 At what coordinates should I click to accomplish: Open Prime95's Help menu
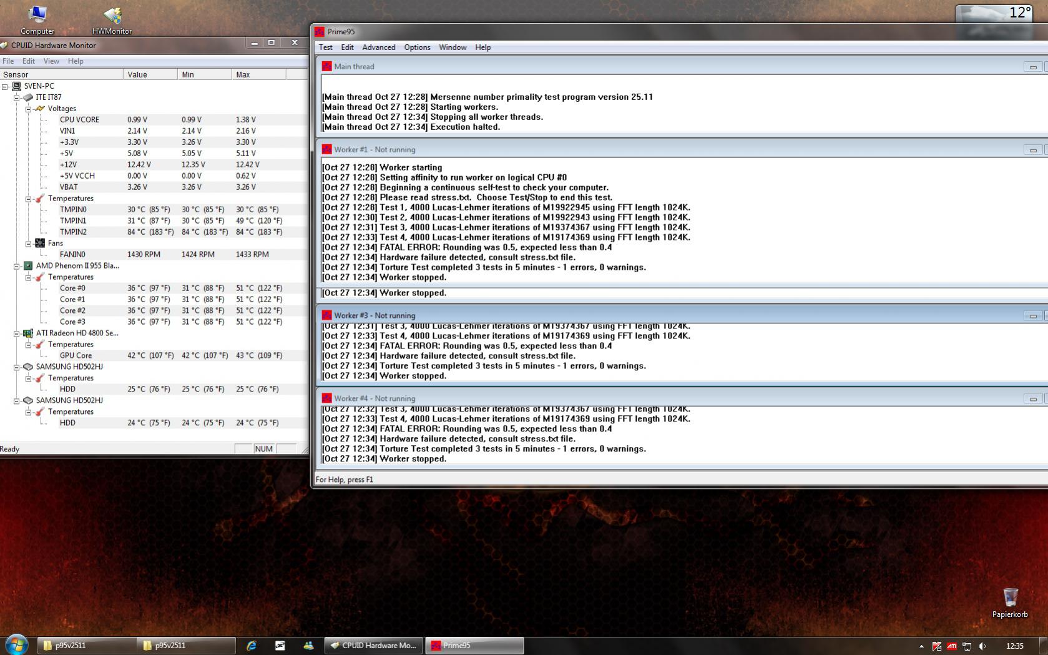coord(483,47)
